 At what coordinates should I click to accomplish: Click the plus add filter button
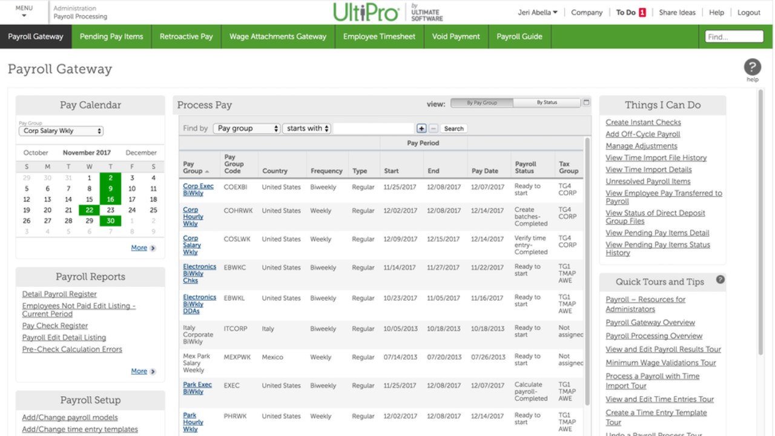pyautogui.click(x=421, y=128)
